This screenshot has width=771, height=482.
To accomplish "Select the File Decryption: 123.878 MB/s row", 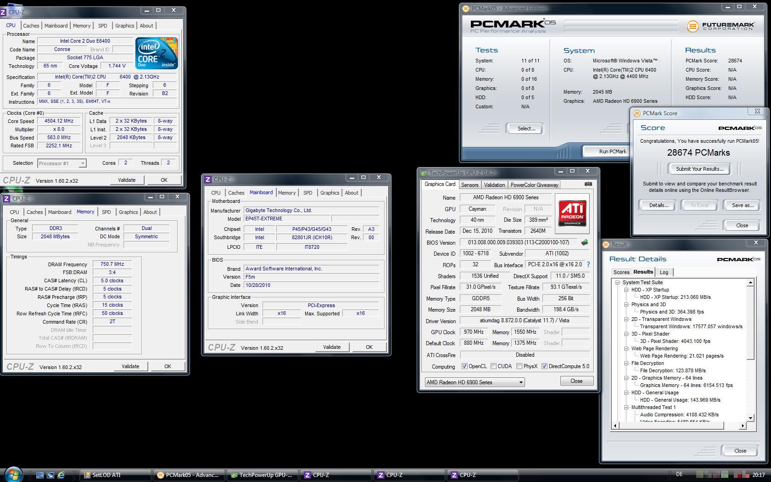I will tap(673, 370).
